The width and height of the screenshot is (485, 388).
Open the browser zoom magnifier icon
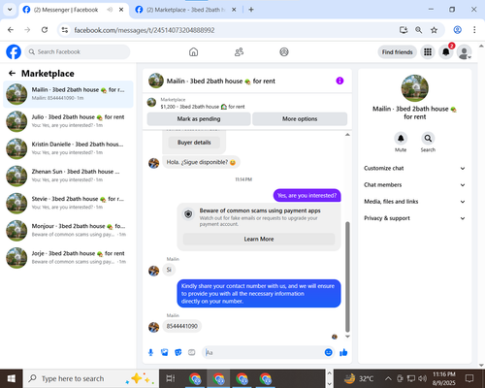click(x=418, y=30)
